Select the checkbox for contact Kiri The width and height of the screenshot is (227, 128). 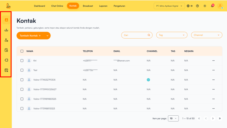pos(22,61)
